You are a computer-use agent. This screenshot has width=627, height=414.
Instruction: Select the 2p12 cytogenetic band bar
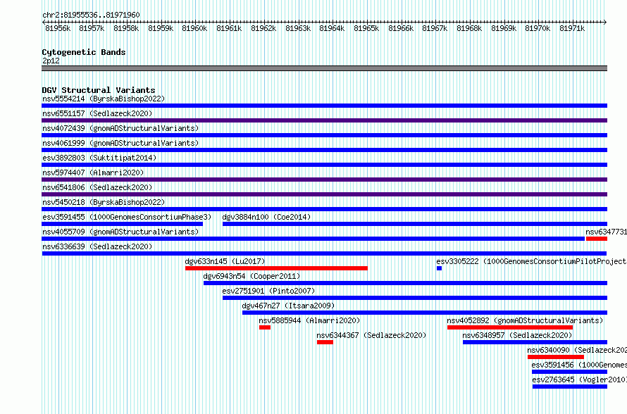tap(324, 68)
